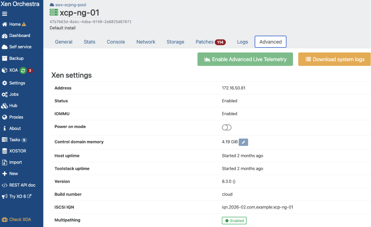The height and width of the screenshot is (227, 371).
Task: Click the Jobs cogs icon
Action: 5,94
